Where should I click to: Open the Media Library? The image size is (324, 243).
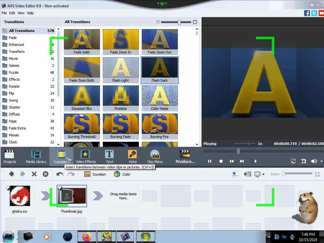(x=36, y=156)
